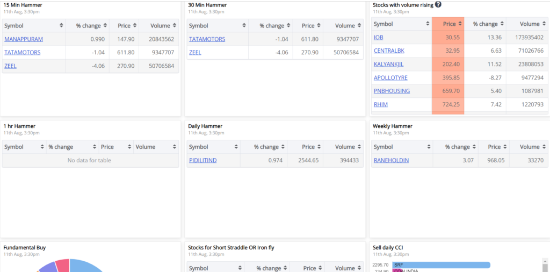Open RHIM stock link
The height and width of the screenshot is (272, 550).
point(381,104)
